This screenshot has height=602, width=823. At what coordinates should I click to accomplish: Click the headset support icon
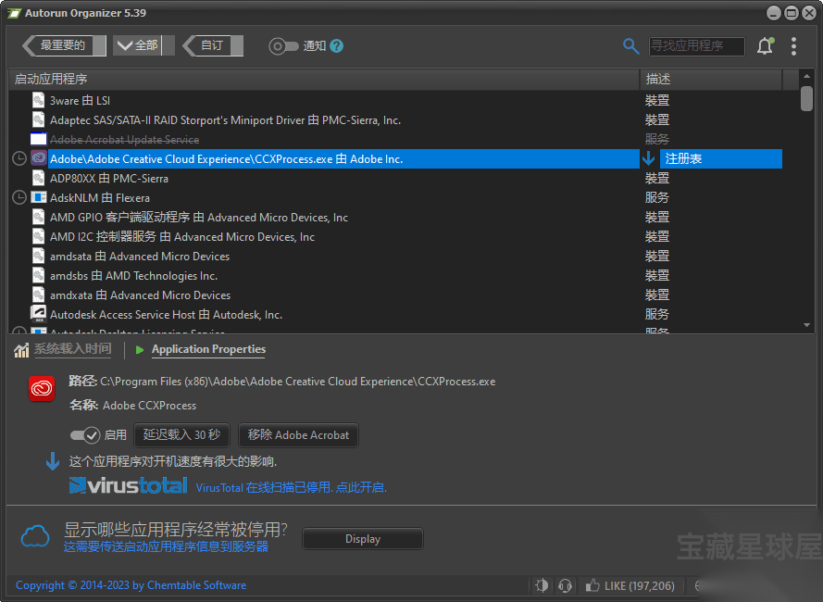click(x=566, y=585)
